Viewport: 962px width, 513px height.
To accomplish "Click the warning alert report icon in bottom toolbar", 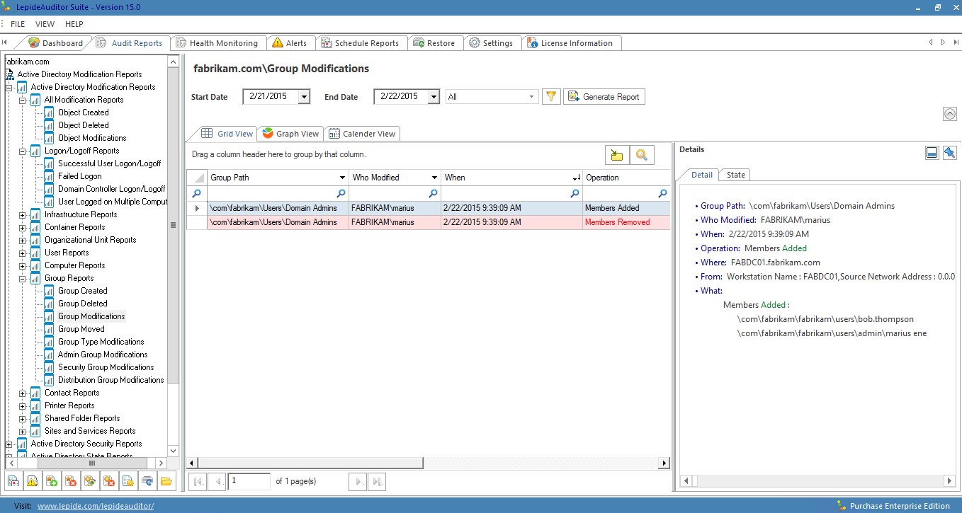I will (x=32, y=481).
